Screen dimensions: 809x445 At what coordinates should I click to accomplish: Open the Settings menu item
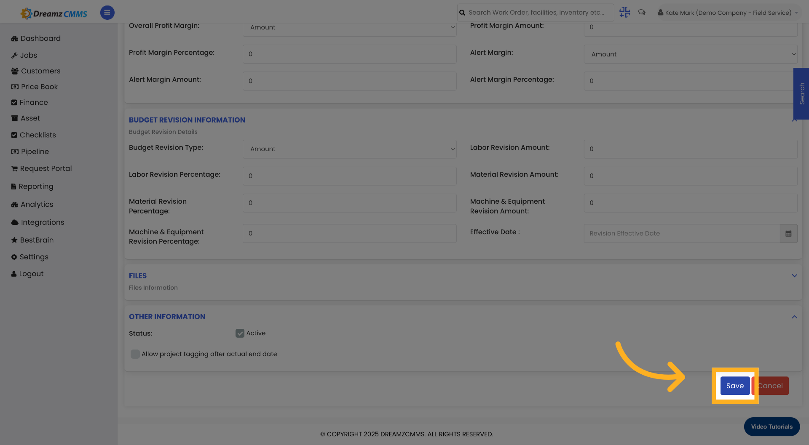click(x=14, y=257)
